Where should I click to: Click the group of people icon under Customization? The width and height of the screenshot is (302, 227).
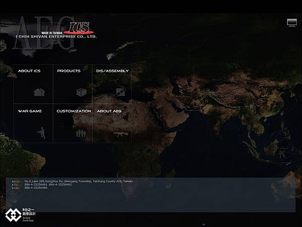tap(81, 133)
